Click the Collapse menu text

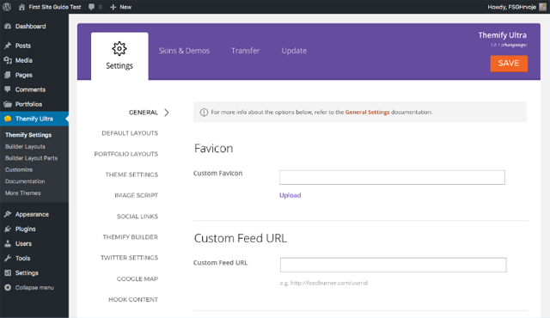click(34, 288)
